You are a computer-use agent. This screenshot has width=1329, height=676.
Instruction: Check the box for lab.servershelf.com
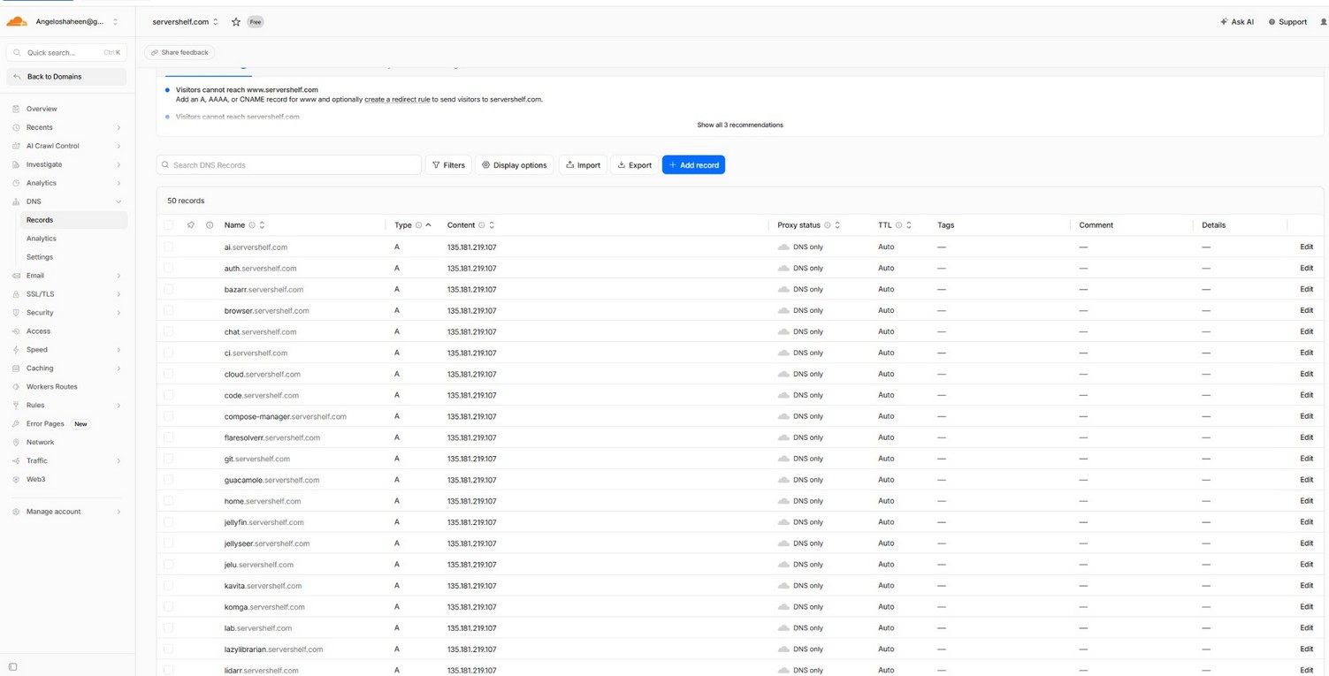(x=169, y=628)
